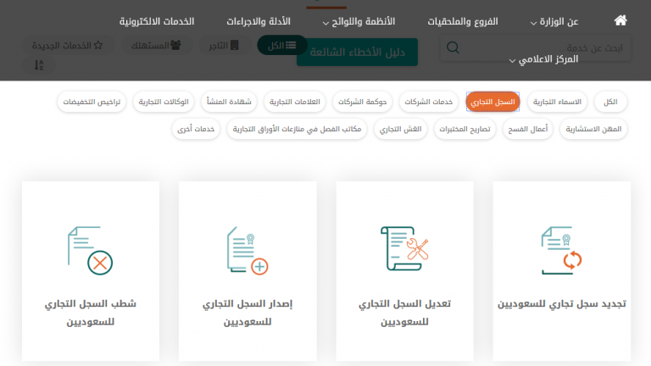This screenshot has height=366, width=651.
Task: Open the الأدلة والاجراءات menu item
Action: coord(259,21)
